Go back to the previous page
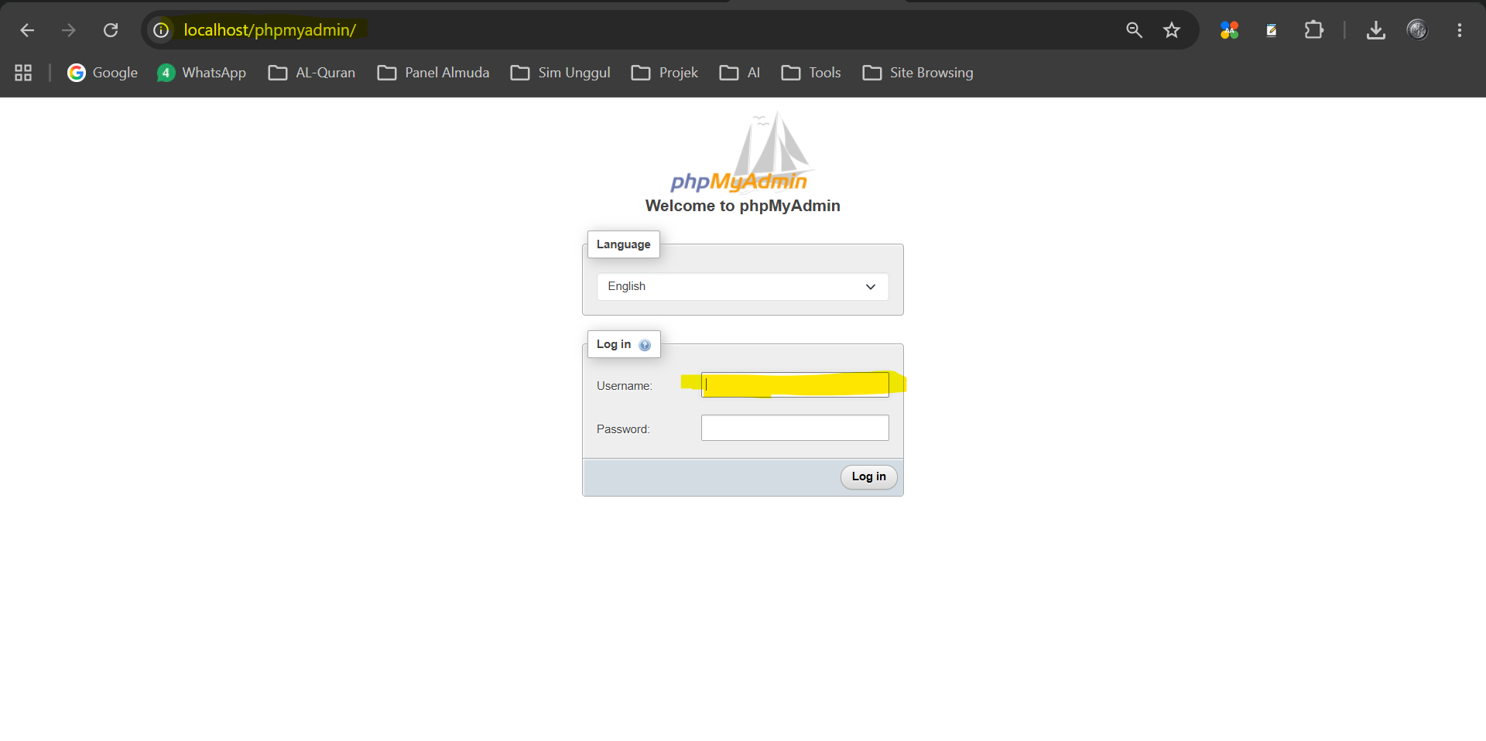This screenshot has height=741, width=1486. (27, 30)
